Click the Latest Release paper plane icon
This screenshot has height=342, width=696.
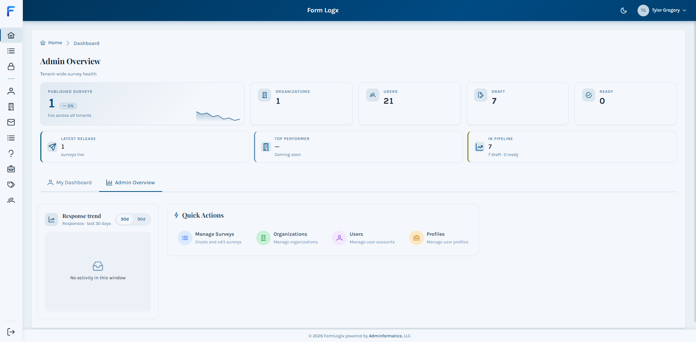pos(53,147)
